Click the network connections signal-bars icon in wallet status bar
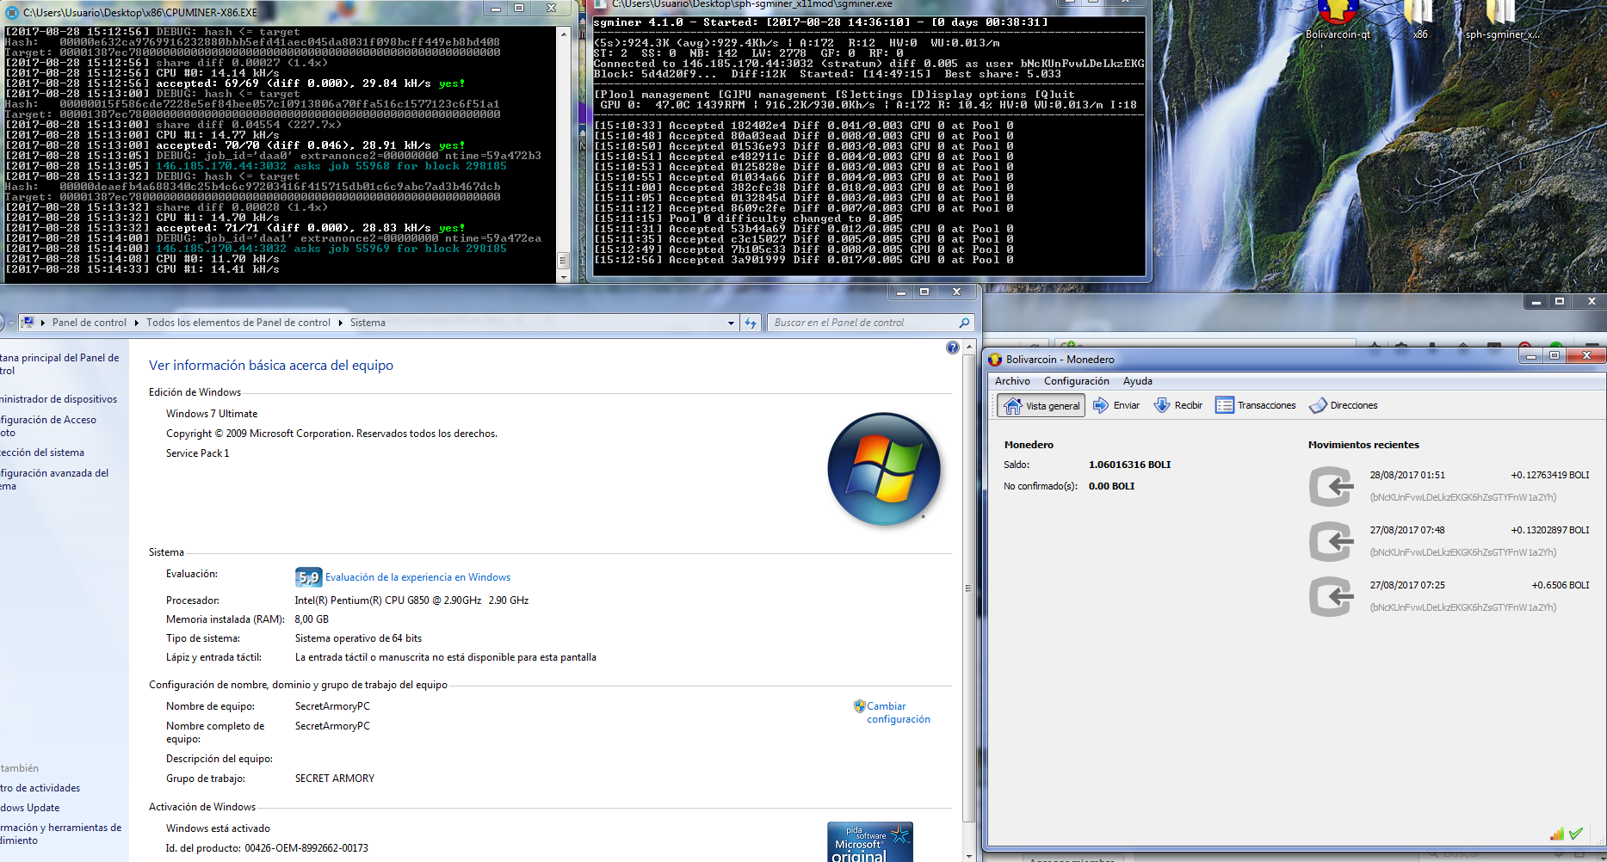 coord(1556,834)
